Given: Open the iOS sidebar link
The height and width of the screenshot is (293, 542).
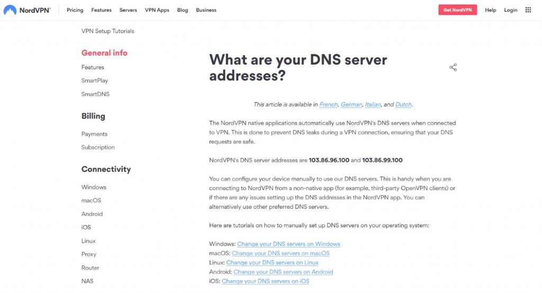Looking at the screenshot, I should click(x=86, y=227).
